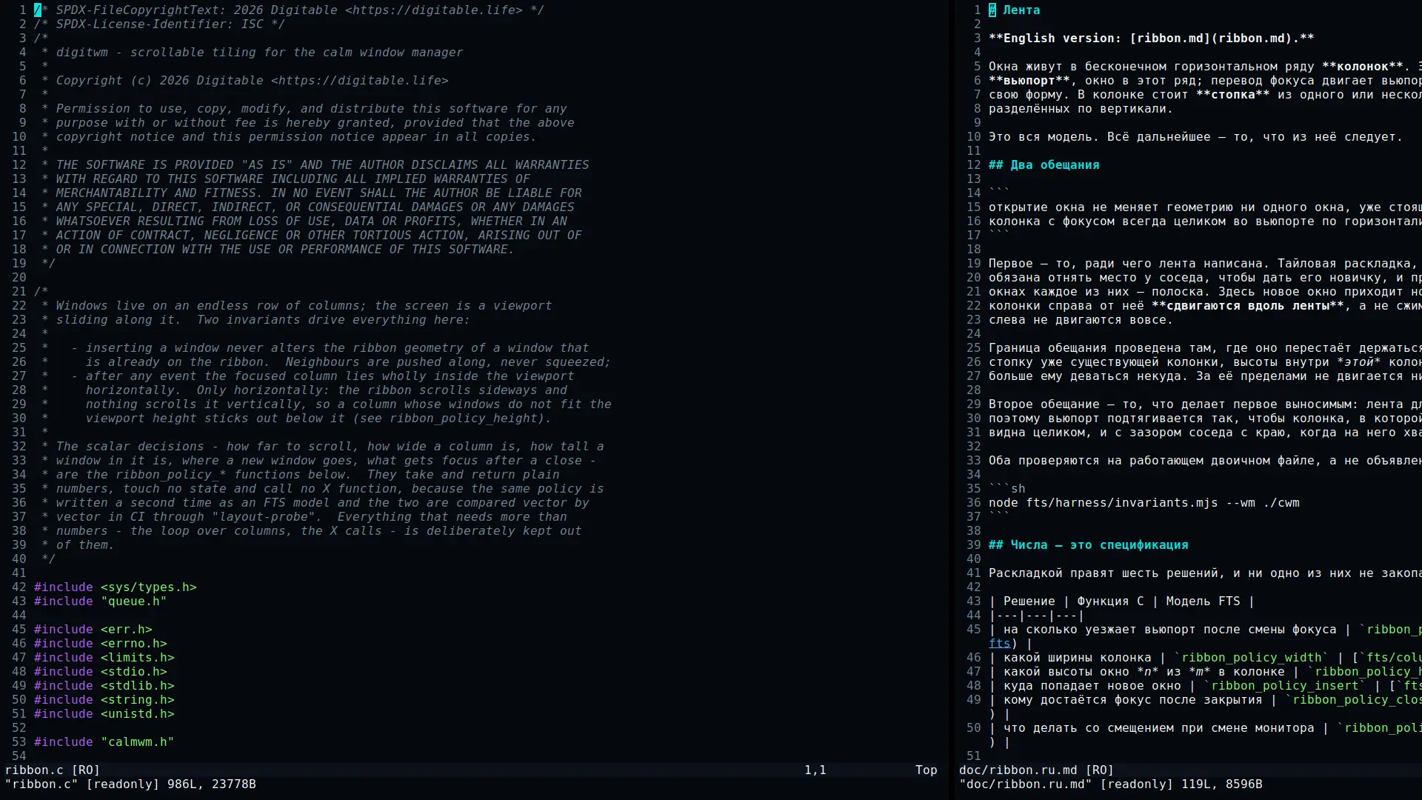This screenshot has width=1422, height=800.
Task: Click the 'THE SOFTWARE IS PROVIDED "AS IS"' line
Action: pyautogui.click(x=315, y=164)
